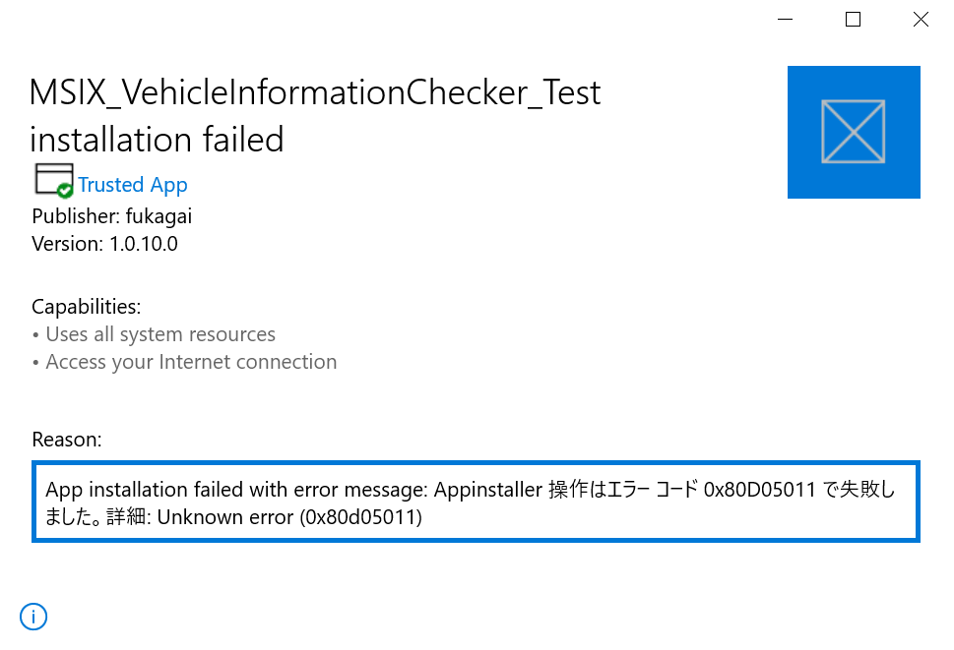Viewport: 954px width, 650px height.
Task: Click the 'Access your Internet connection' capability
Action: [x=191, y=362]
